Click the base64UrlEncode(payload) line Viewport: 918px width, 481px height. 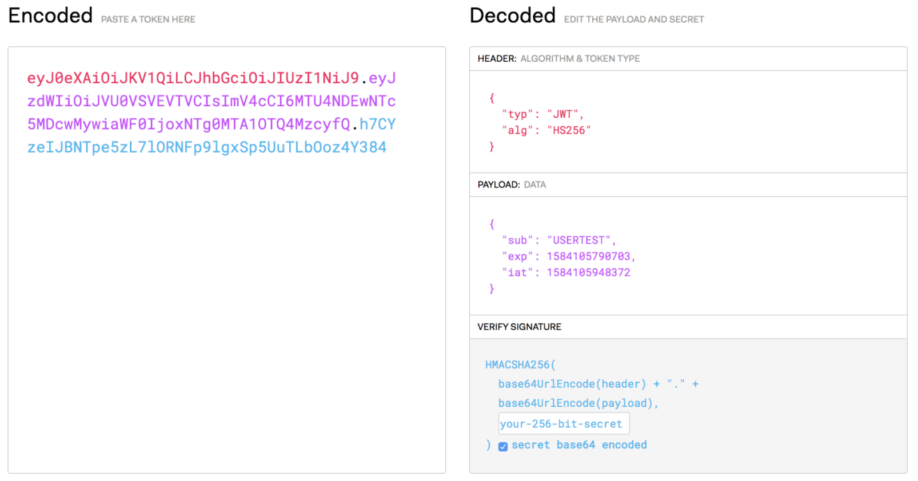click(x=578, y=403)
